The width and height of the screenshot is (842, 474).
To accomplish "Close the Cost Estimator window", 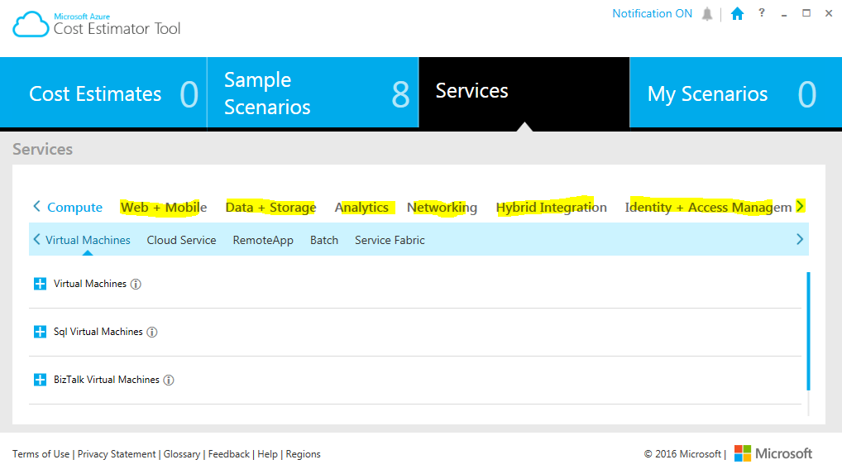I will click(x=829, y=13).
